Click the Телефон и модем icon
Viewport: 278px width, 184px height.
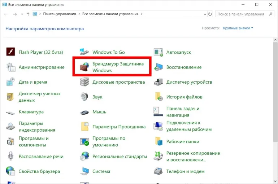point(158,171)
